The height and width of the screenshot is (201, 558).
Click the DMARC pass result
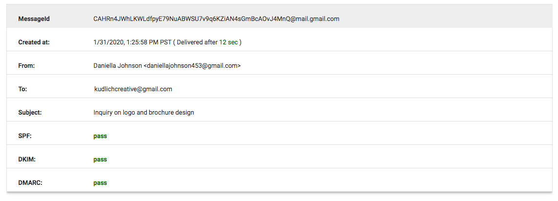100,183
